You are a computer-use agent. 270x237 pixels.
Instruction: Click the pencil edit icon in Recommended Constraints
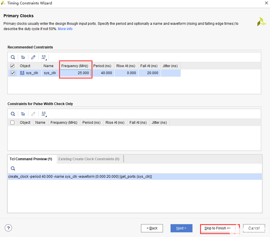coord(33,57)
